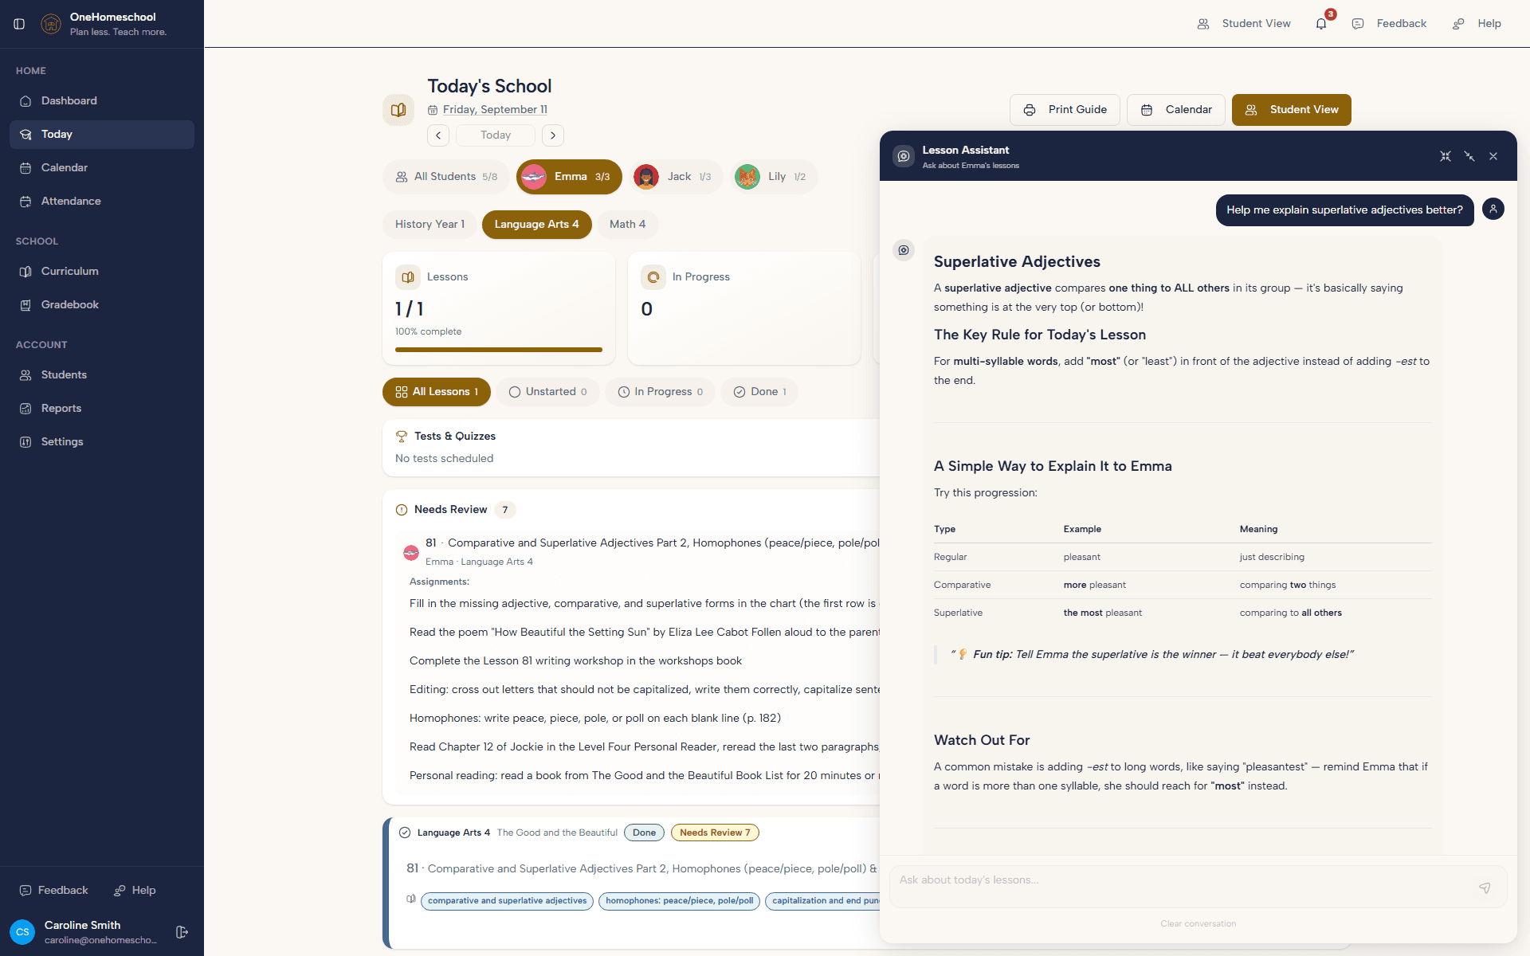The height and width of the screenshot is (956, 1530).
Task: Switch to History Year 1 subject
Action: [430, 225]
